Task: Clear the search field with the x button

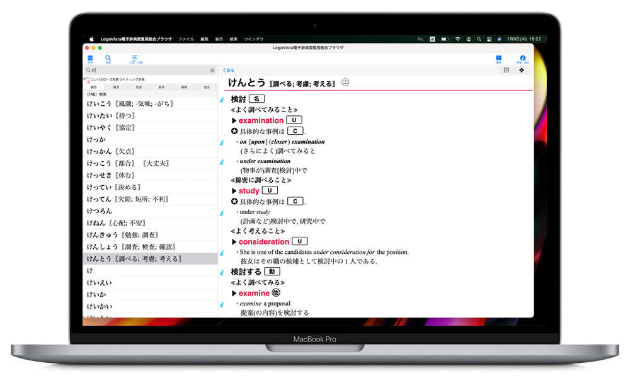Action: coord(212,71)
